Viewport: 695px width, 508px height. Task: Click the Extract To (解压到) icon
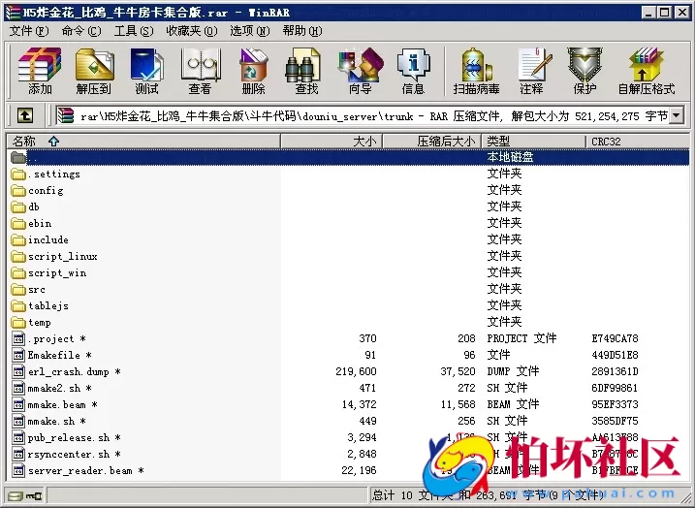click(94, 71)
